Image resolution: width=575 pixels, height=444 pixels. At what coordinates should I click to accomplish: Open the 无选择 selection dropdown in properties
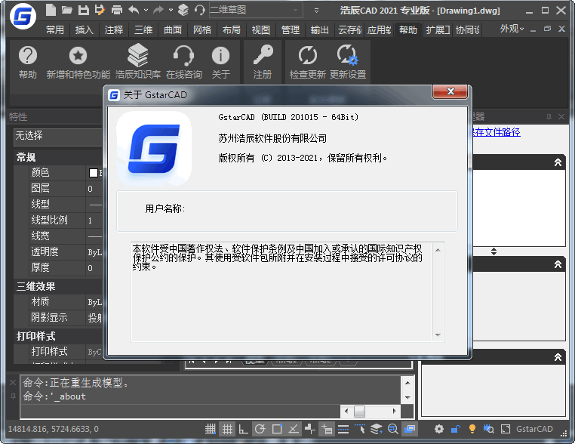(x=59, y=137)
